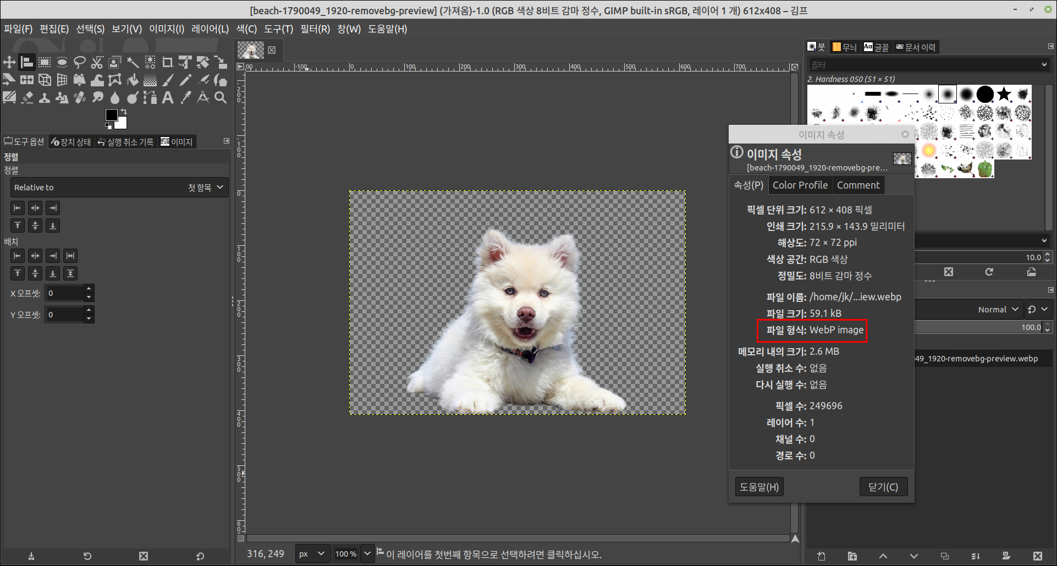Viewport: 1057px width, 566px height.
Task: Select the Scissors Select tool
Action: pos(97,62)
